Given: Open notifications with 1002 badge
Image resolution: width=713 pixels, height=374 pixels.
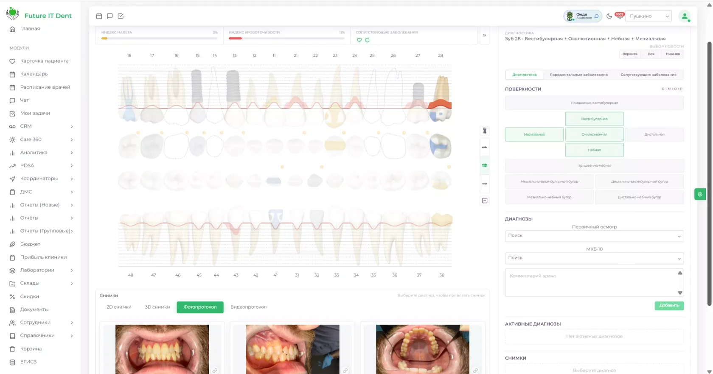Looking at the screenshot, I should (x=619, y=16).
